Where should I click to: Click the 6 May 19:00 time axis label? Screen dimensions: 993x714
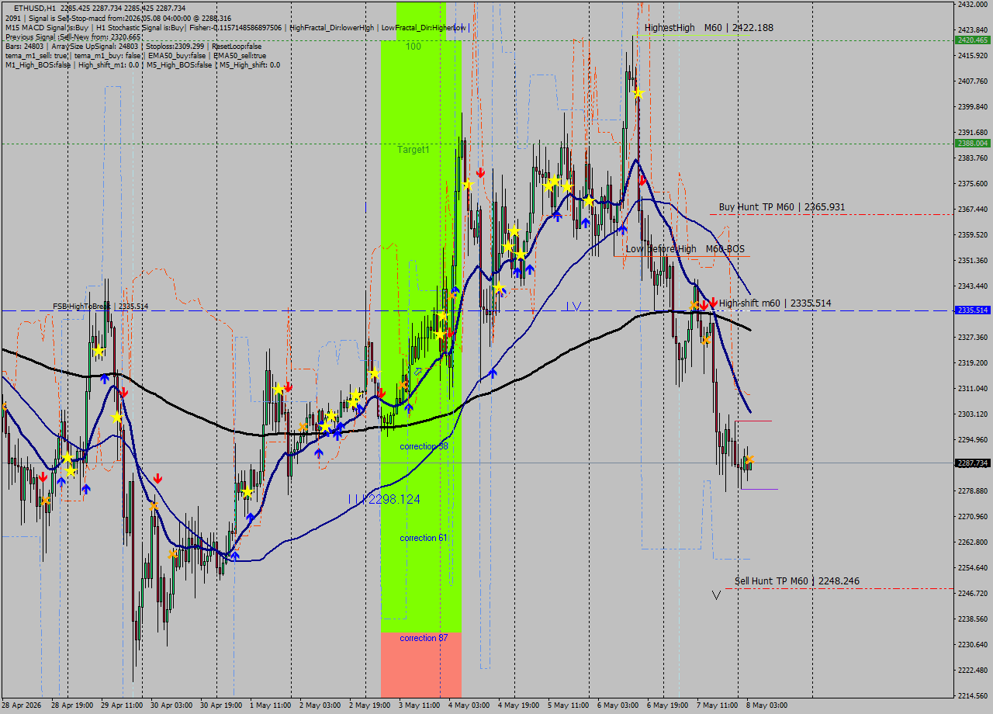pos(667,705)
